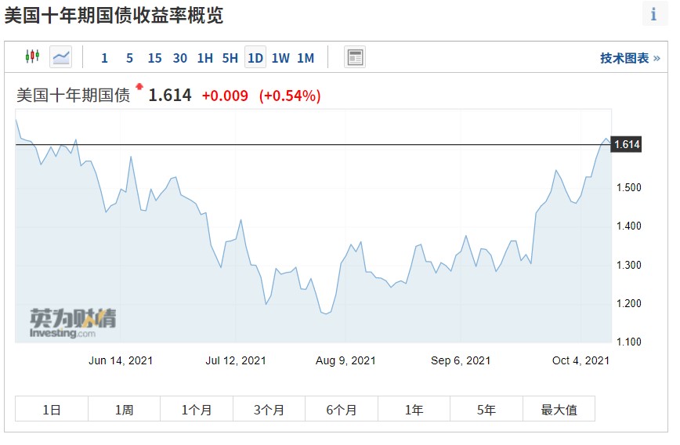Click the red marker beside 美国十年期国债
Viewport: 680px width, 445px height.
point(139,86)
